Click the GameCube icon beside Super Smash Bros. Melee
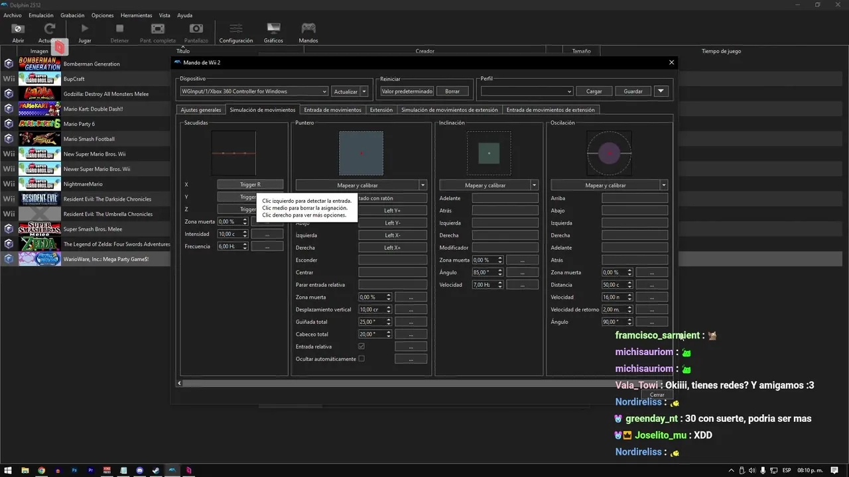 9,229
